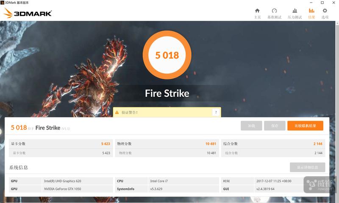Click the validation warning (验证警告) banner
This screenshot has height=203, width=339.
pos(167,112)
